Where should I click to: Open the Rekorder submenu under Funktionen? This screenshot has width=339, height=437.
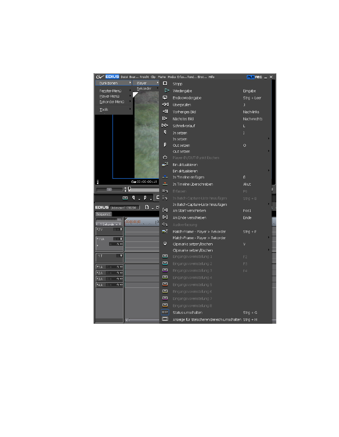pos(146,88)
